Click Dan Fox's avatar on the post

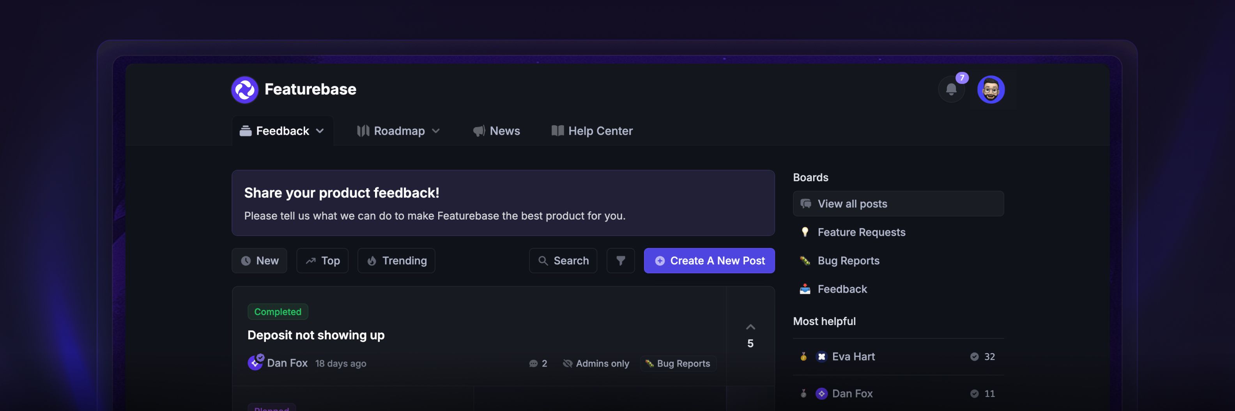pos(255,363)
